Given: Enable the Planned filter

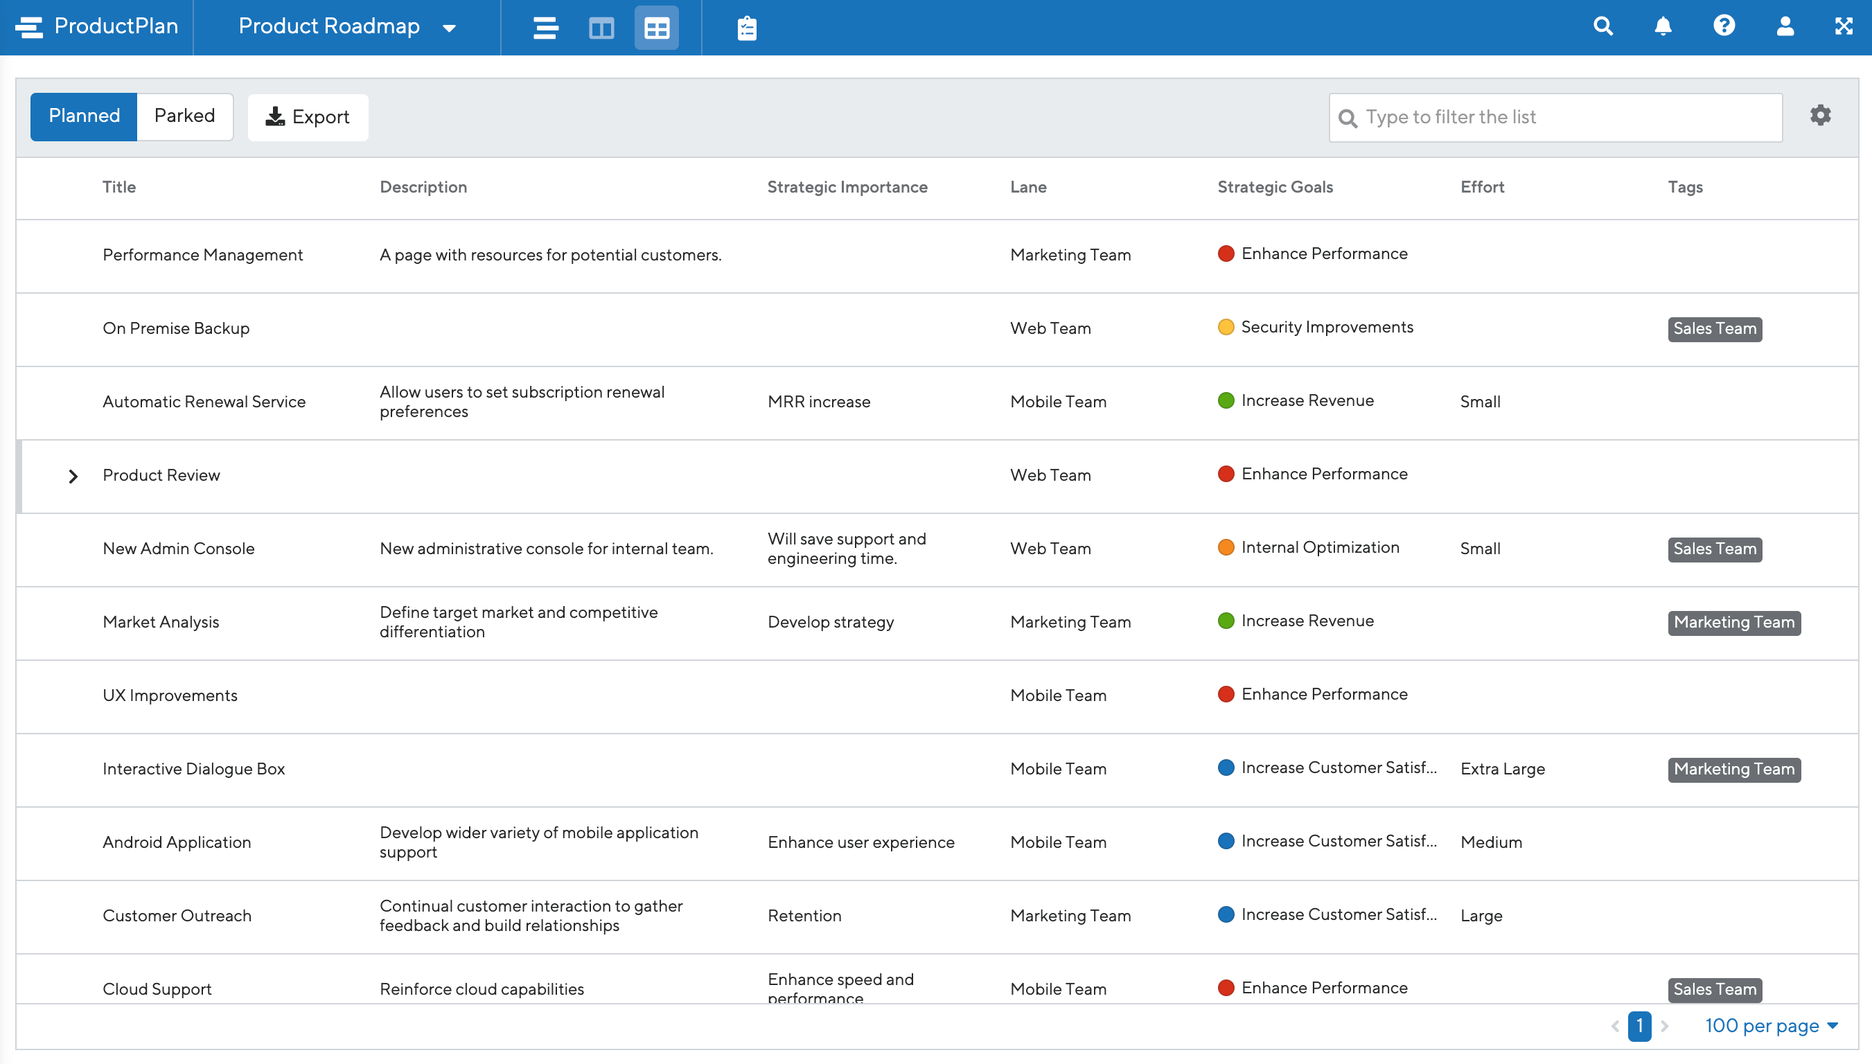Looking at the screenshot, I should coord(83,116).
